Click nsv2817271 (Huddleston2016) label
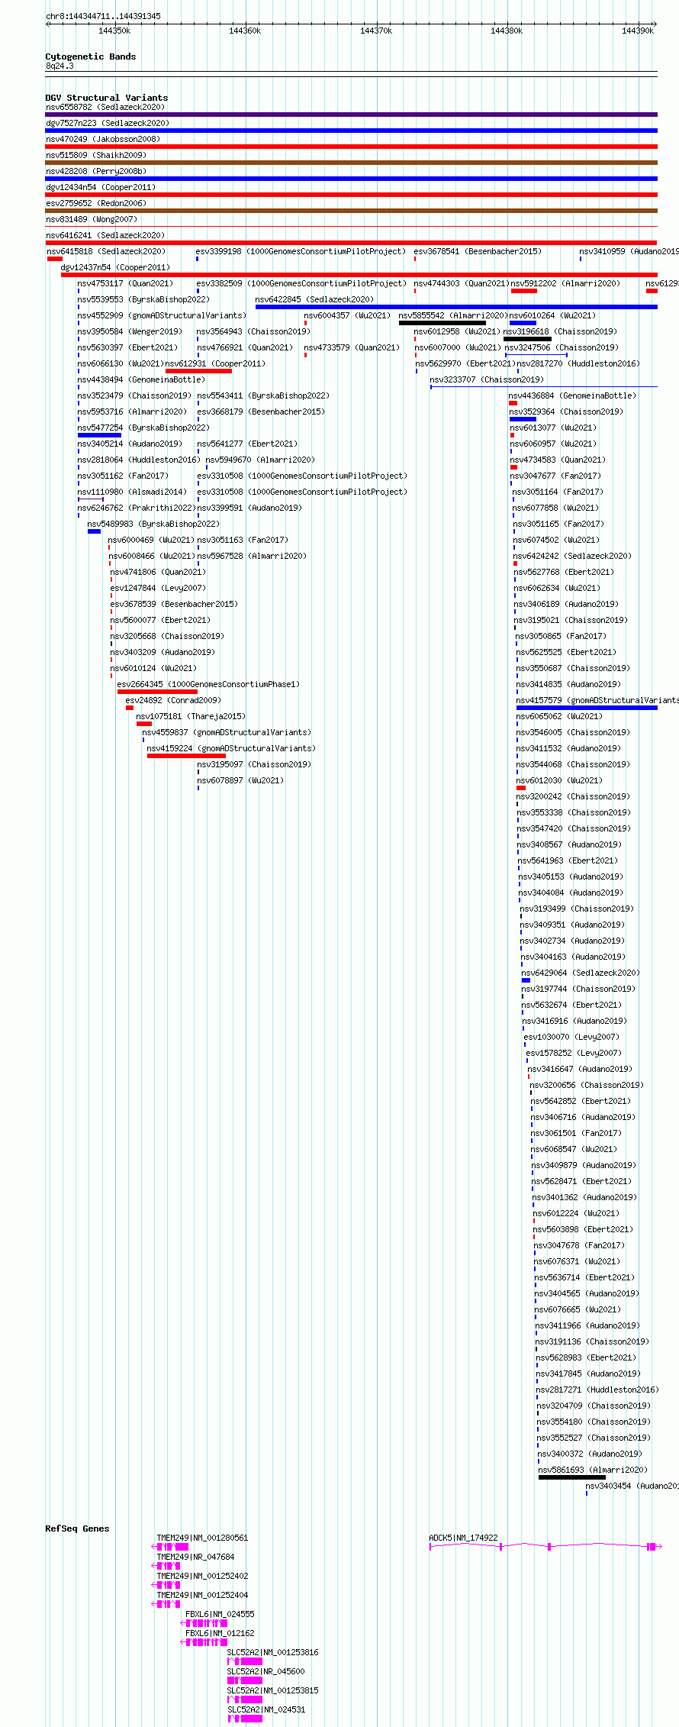 click(597, 1390)
